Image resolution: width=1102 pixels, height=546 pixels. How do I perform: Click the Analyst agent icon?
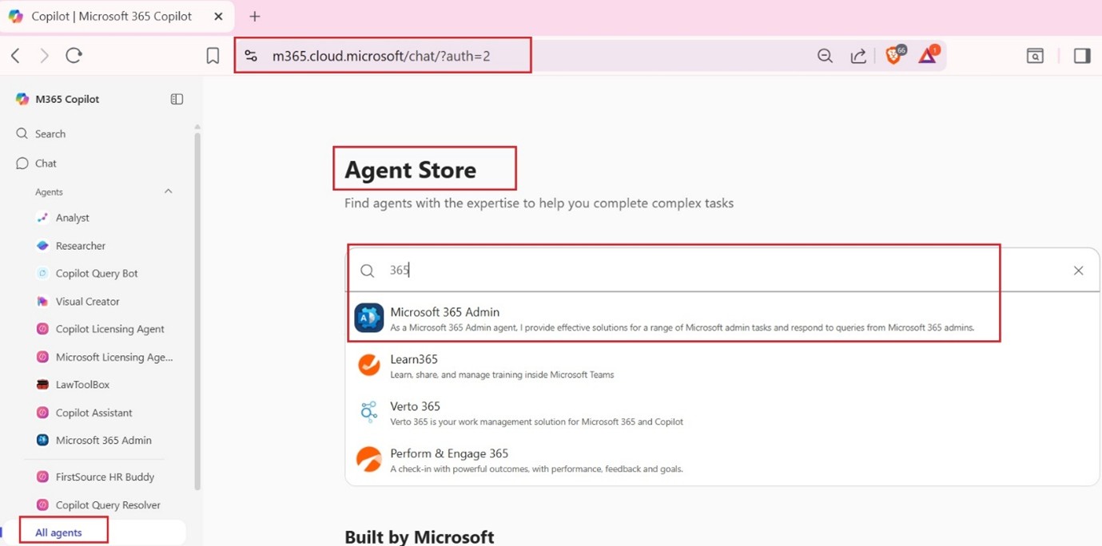42,217
